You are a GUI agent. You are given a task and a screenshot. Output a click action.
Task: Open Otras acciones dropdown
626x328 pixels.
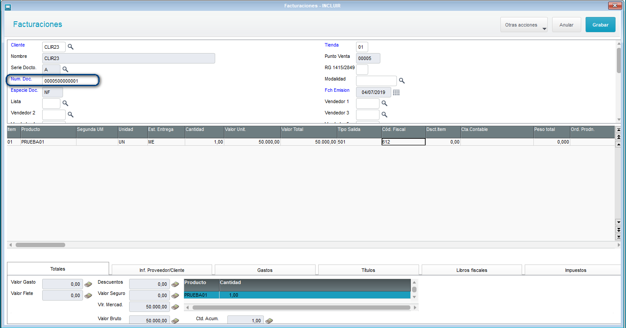click(x=524, y=25)
